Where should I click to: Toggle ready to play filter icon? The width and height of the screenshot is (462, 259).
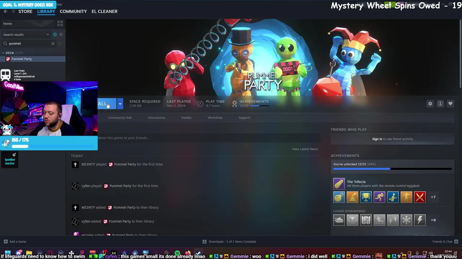tap(61, 35)
